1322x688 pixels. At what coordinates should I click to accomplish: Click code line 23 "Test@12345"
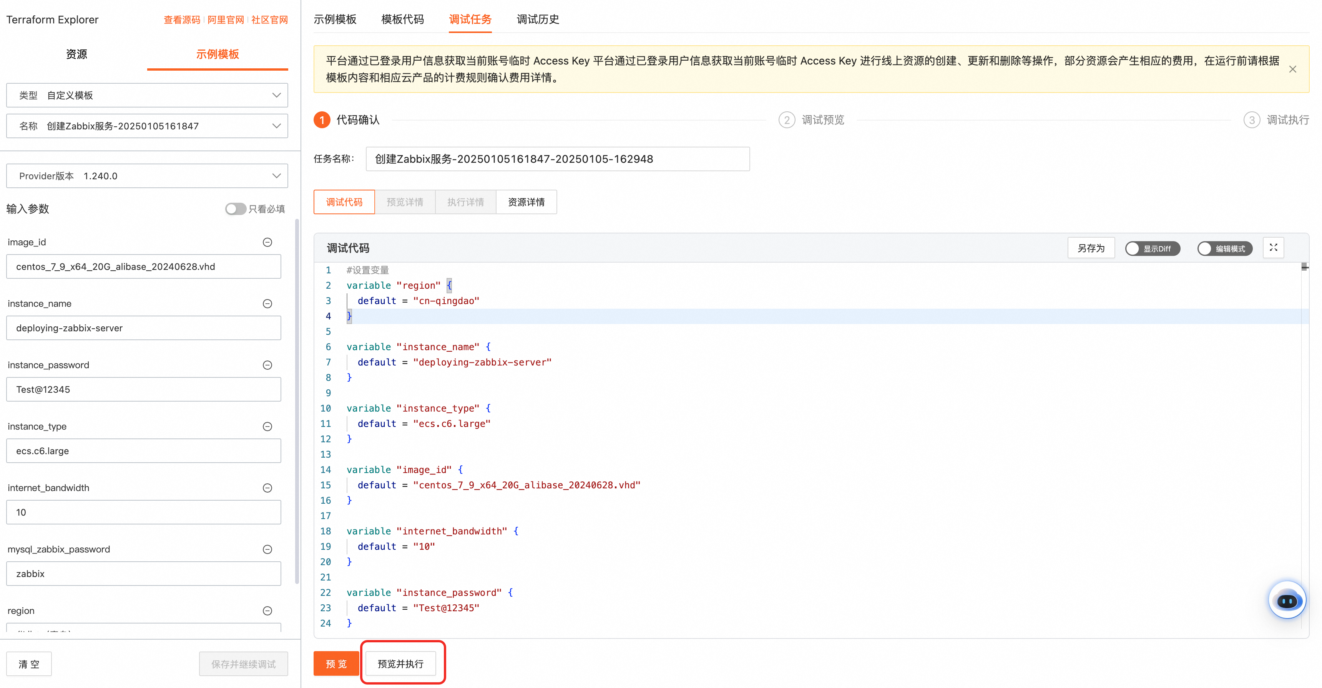click(446, 608)
